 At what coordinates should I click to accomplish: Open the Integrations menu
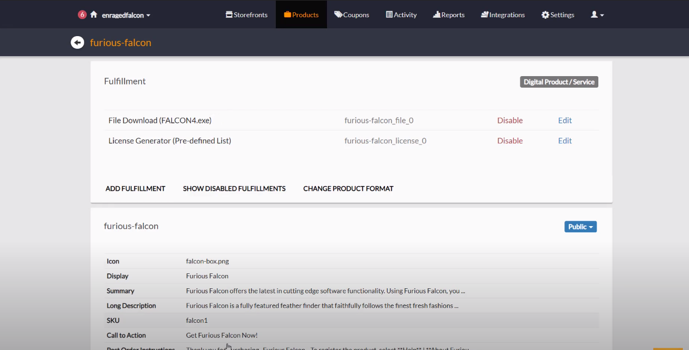click(503, 14)
